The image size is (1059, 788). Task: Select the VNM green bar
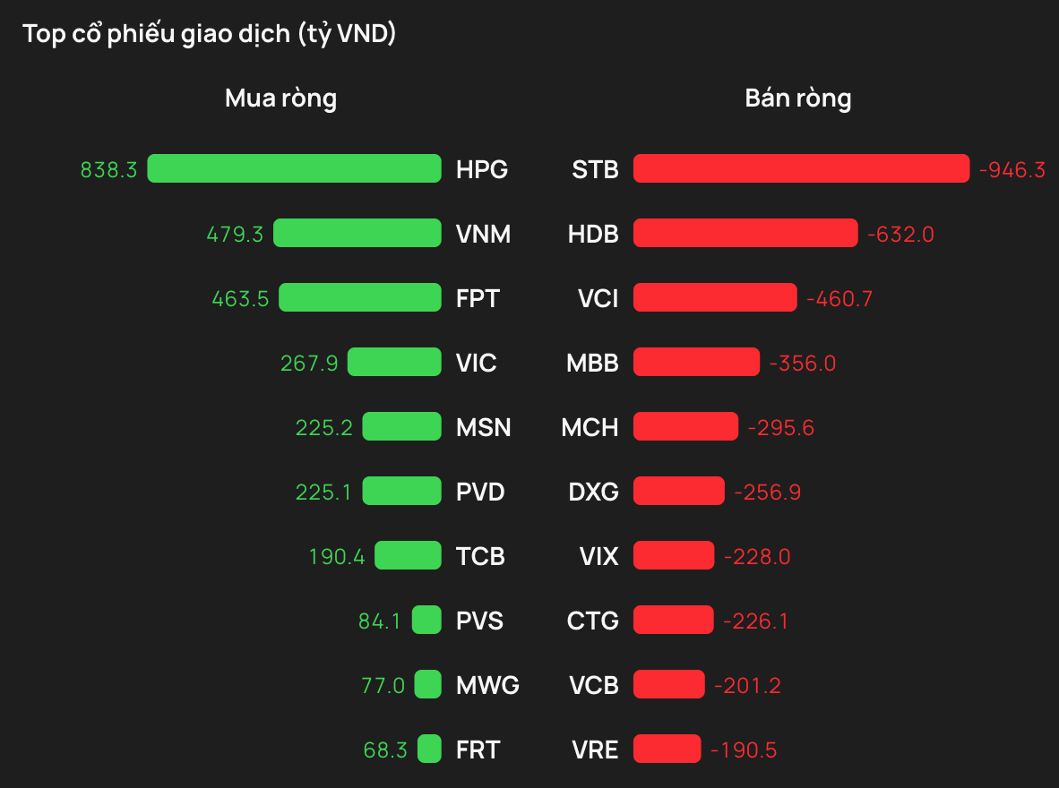point(357,233)
